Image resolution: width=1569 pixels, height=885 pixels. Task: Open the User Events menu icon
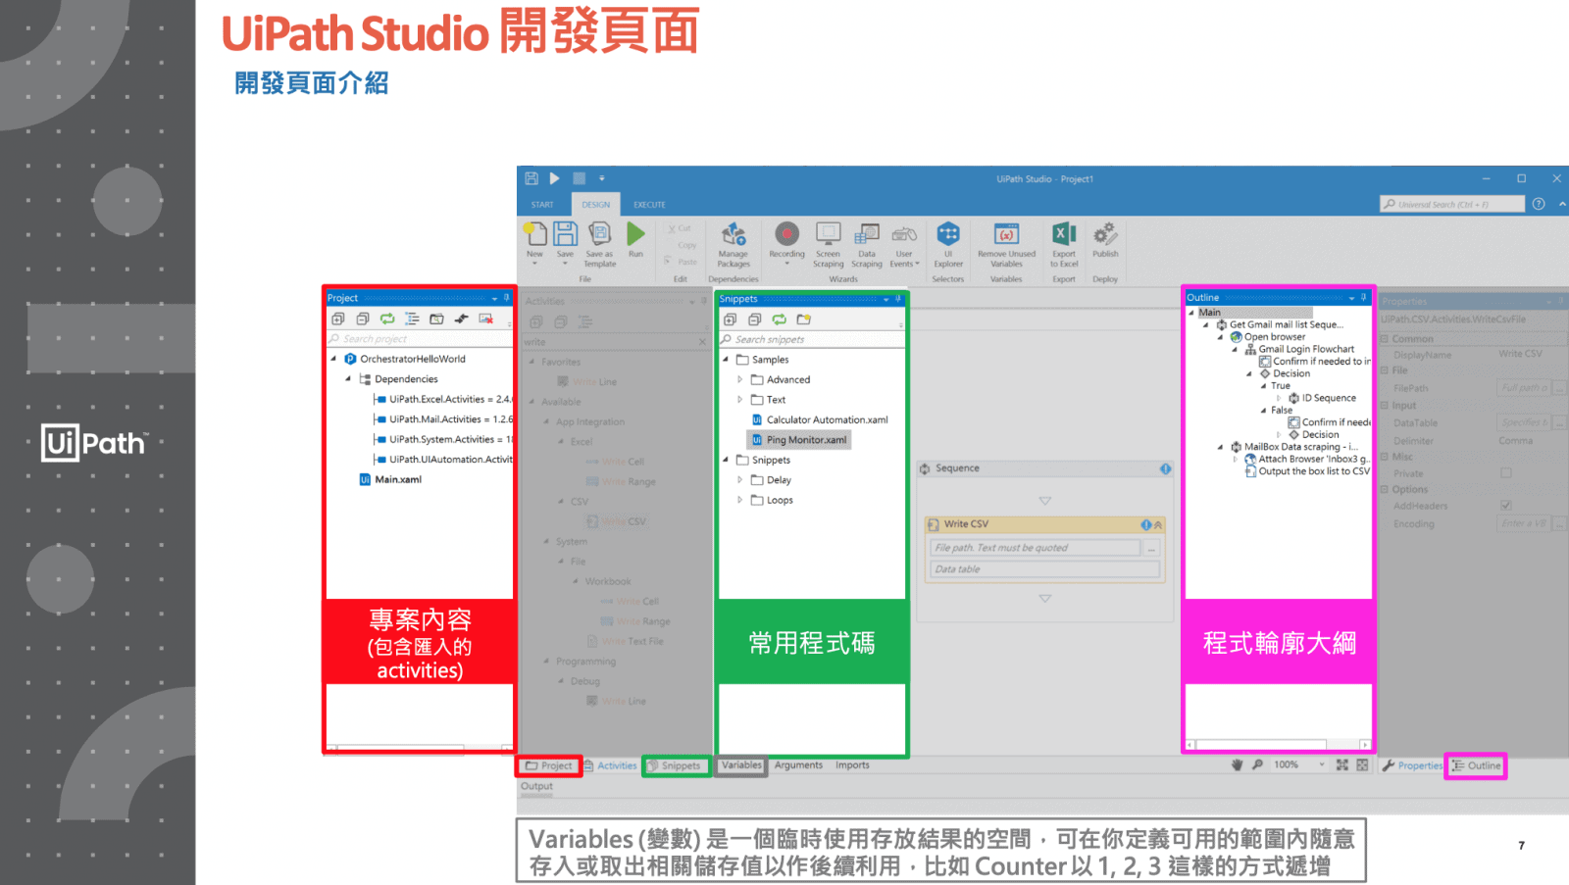coord(904,233)
